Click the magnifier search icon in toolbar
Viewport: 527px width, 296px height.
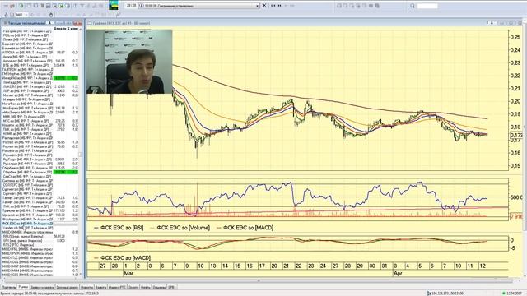click(x=413, y=6)
